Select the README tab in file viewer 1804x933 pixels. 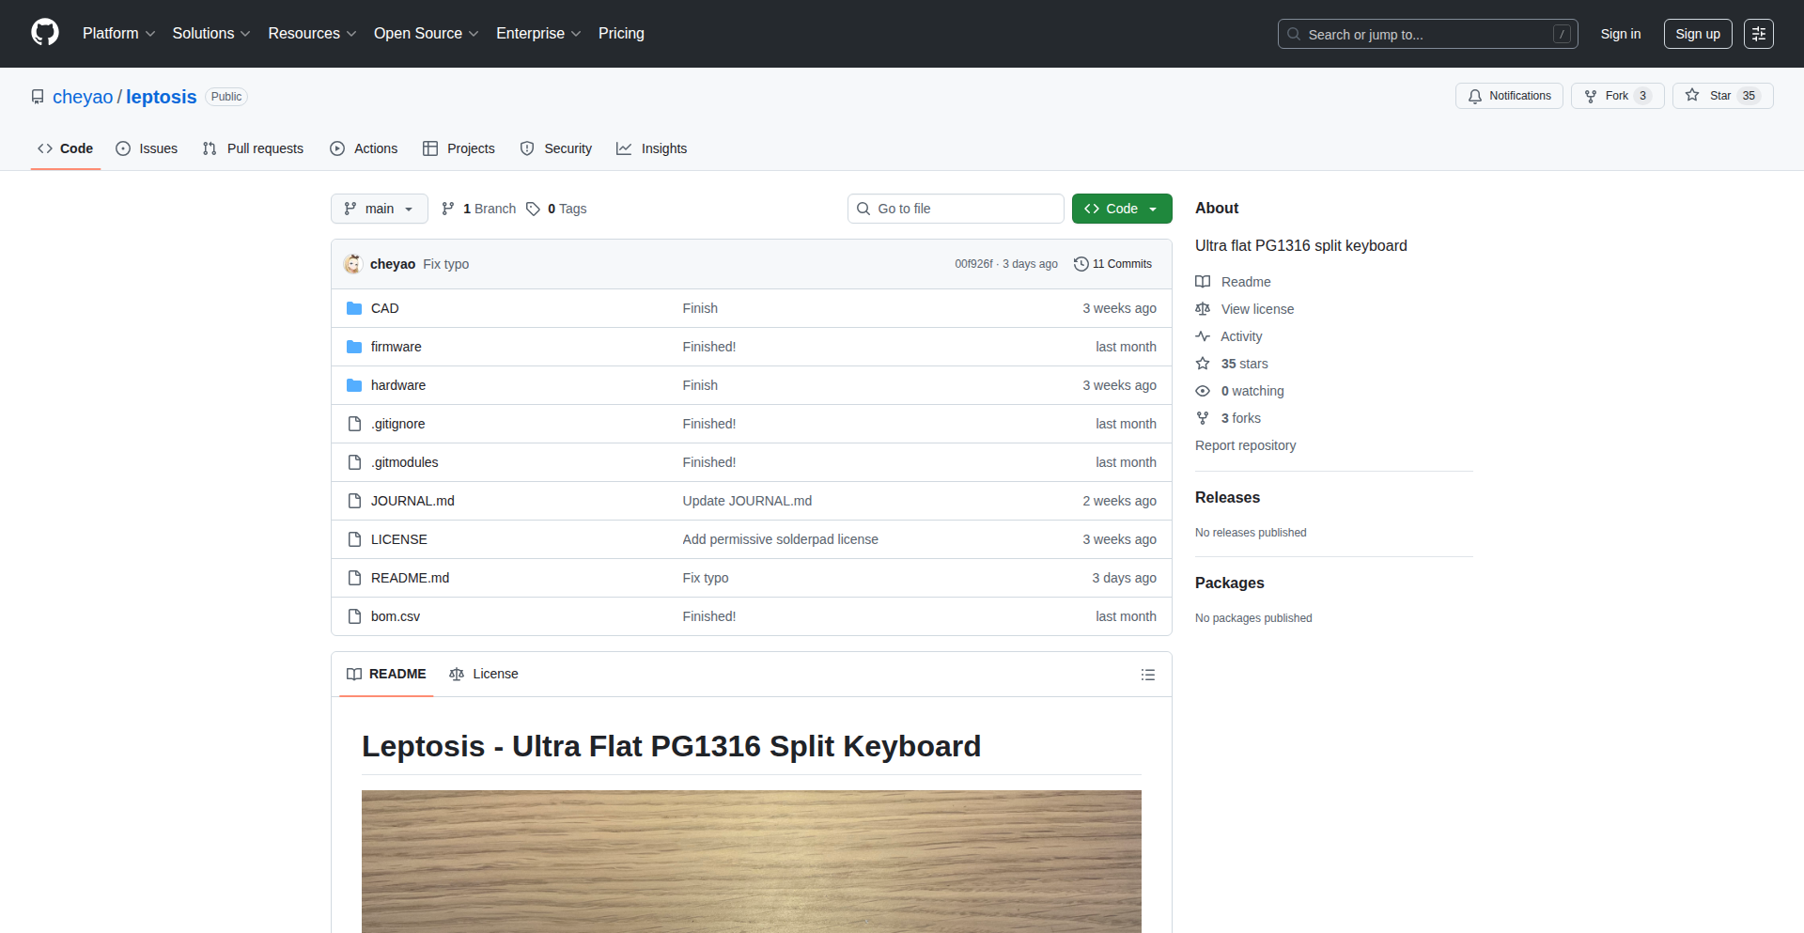[386, 674]
